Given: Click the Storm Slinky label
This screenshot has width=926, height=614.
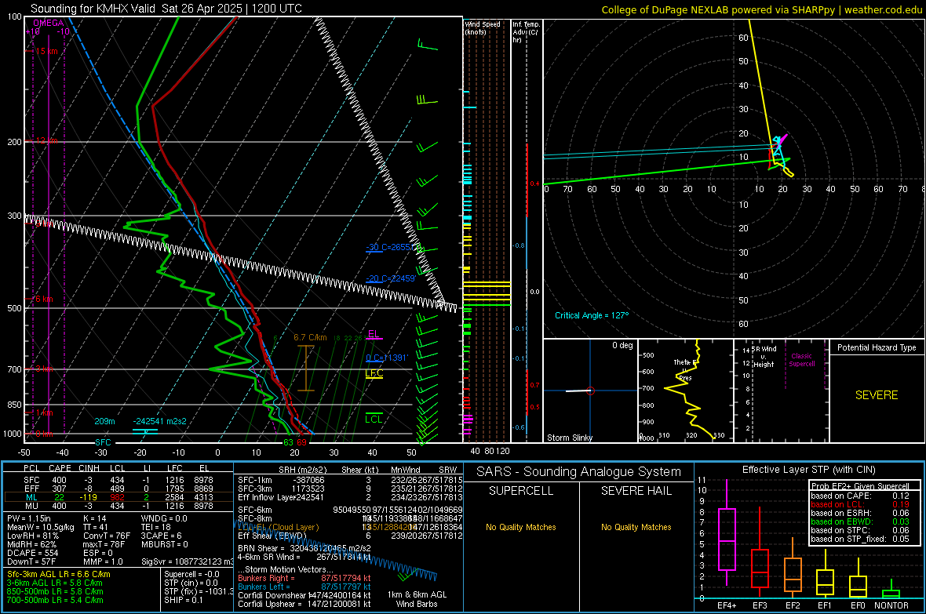Looking at the screenshot, I should (x=569, y=438).
